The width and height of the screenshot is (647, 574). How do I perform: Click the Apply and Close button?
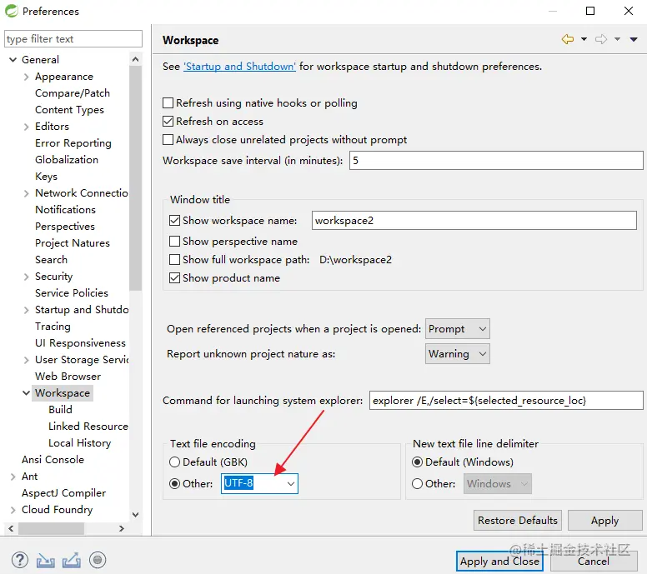pos(499,562)
